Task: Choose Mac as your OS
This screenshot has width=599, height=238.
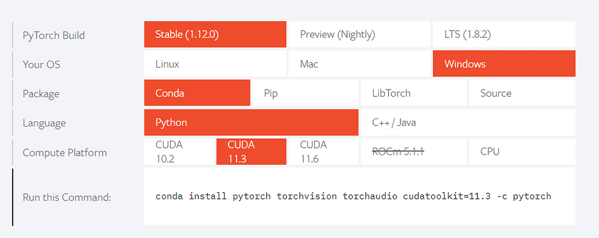Action: [359, 64]
